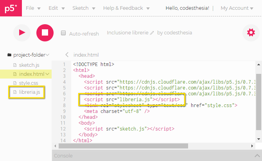
Task: Click the Console panel header
Action: [x=157, y=156]
